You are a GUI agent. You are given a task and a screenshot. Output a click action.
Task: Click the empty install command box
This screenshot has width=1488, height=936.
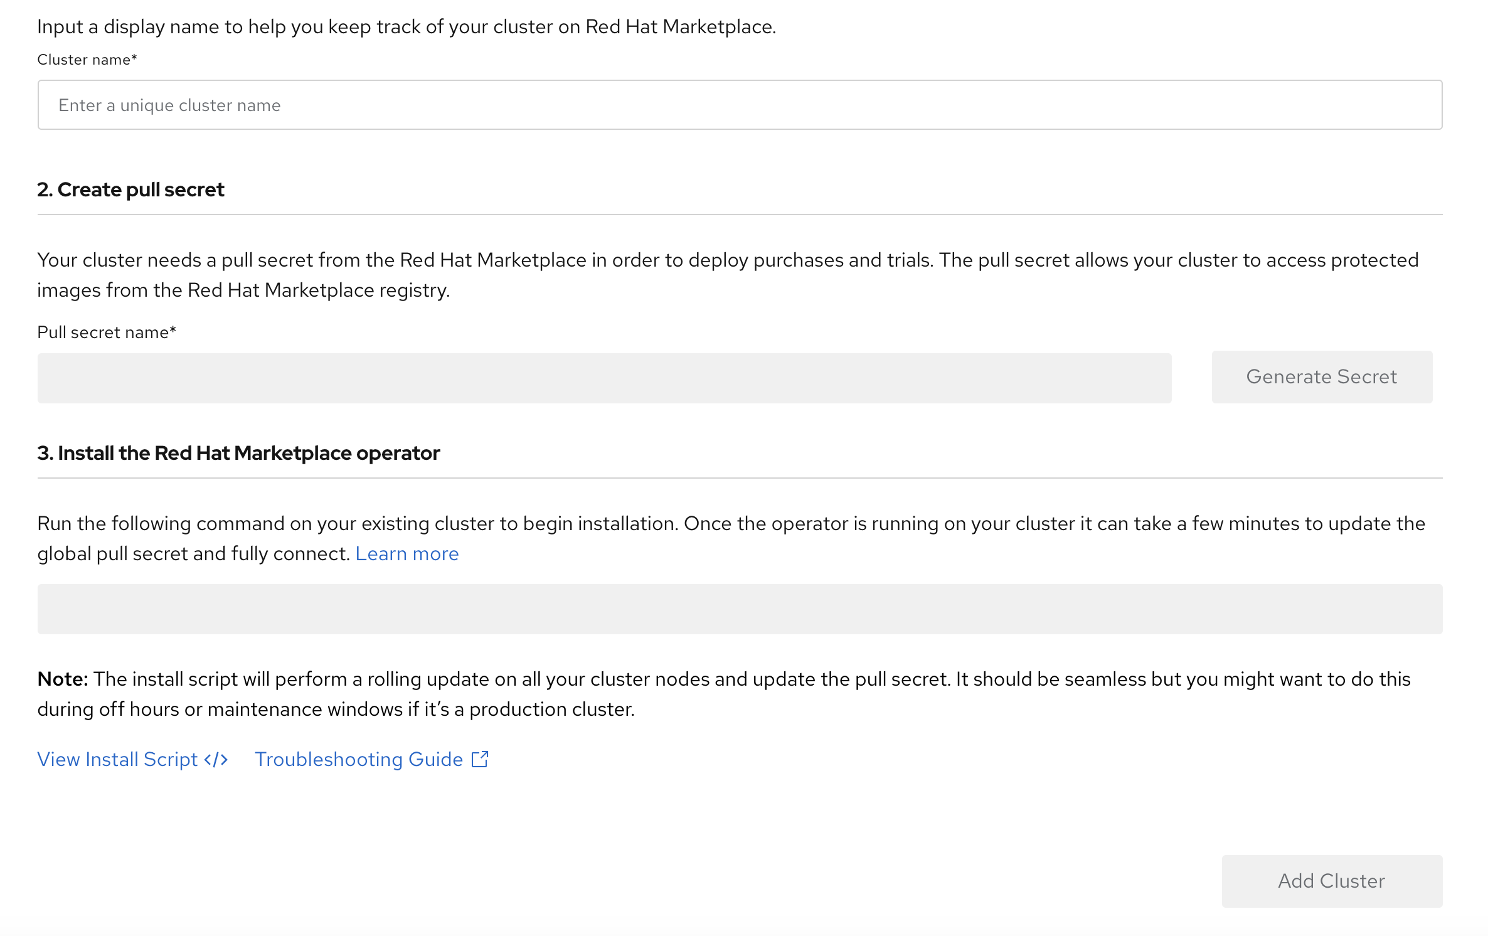click(740, 609)
